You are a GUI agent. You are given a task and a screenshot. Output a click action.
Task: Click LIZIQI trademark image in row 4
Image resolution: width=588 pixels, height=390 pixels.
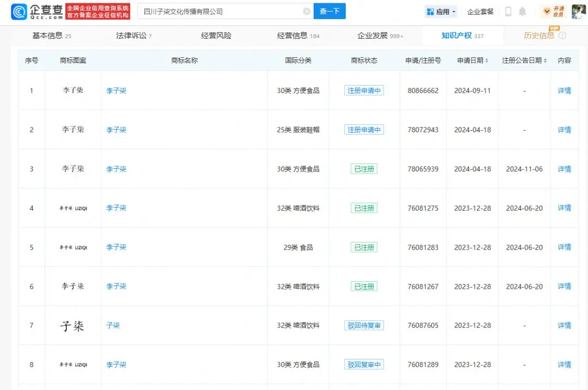point(73,208)
